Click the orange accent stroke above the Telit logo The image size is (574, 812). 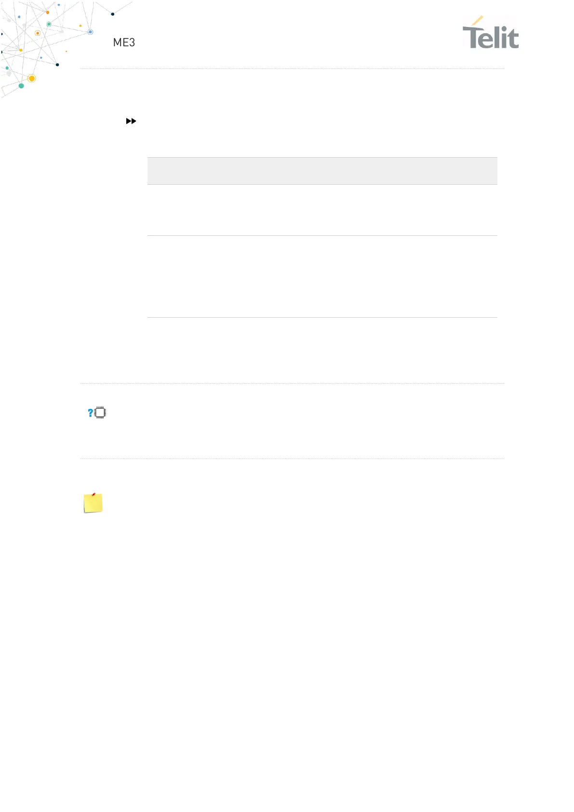(x=477, y=20)
